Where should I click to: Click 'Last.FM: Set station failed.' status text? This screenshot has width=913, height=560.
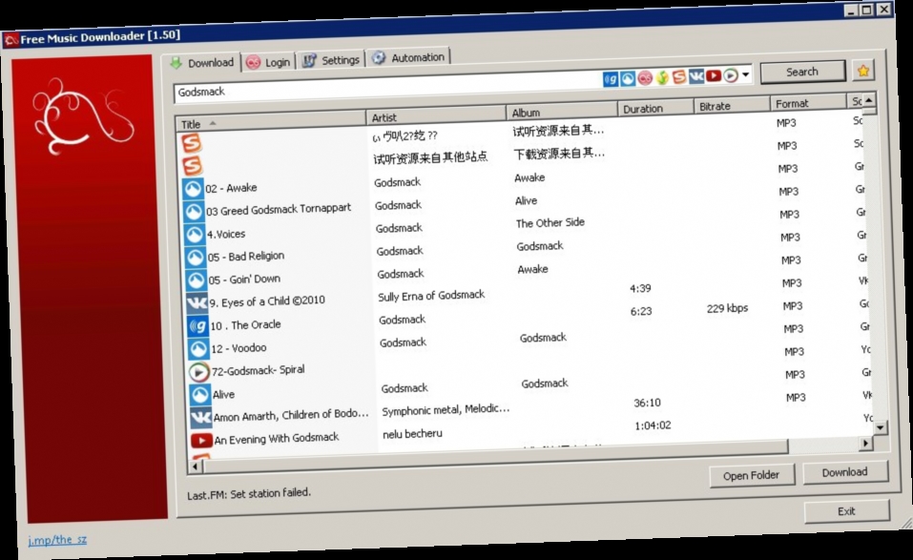coord(249,493)
